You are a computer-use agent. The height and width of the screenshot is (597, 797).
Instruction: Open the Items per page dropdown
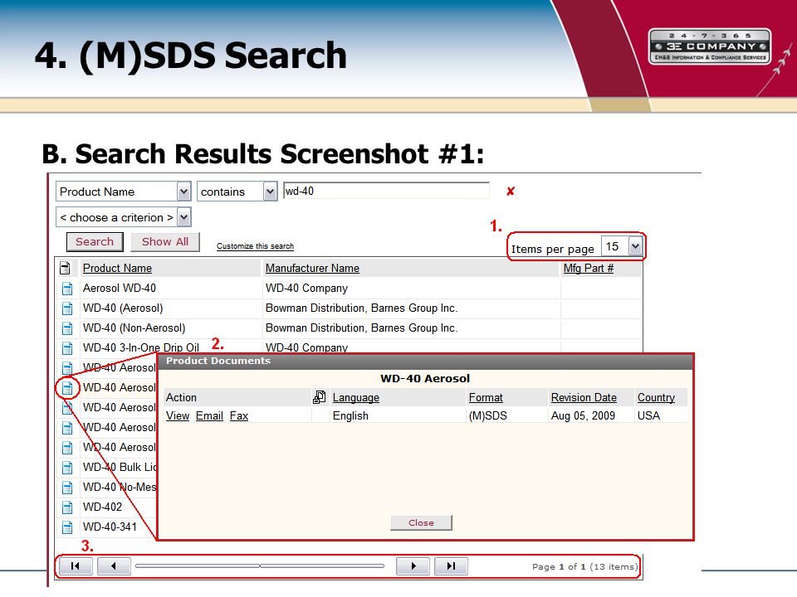[x=635, y=246]
